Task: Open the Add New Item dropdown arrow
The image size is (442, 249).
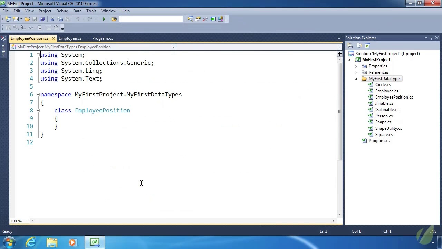Action: click(x=21, y=19)
